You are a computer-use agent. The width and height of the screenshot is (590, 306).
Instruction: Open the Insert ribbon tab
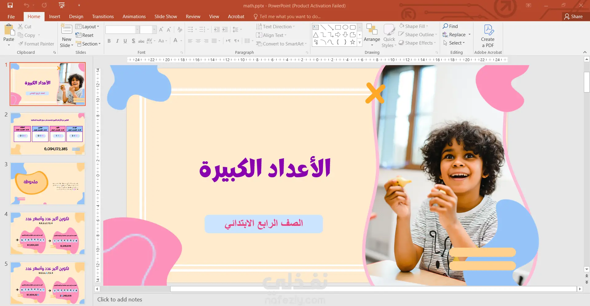tap(55, 17)
